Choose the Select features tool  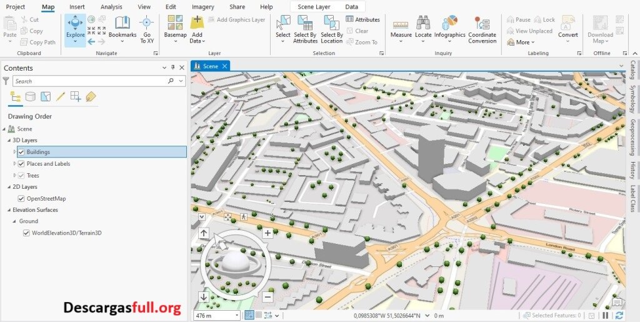click(x=283, y=29)
